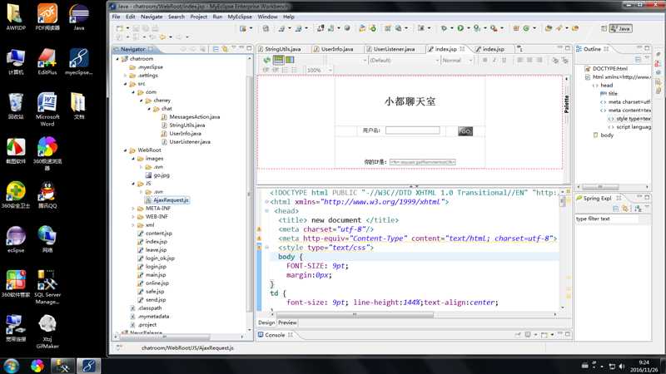Switch to the Preview tab
The height and width of the screenshot is (374, 666).
(x=287, y=322)
